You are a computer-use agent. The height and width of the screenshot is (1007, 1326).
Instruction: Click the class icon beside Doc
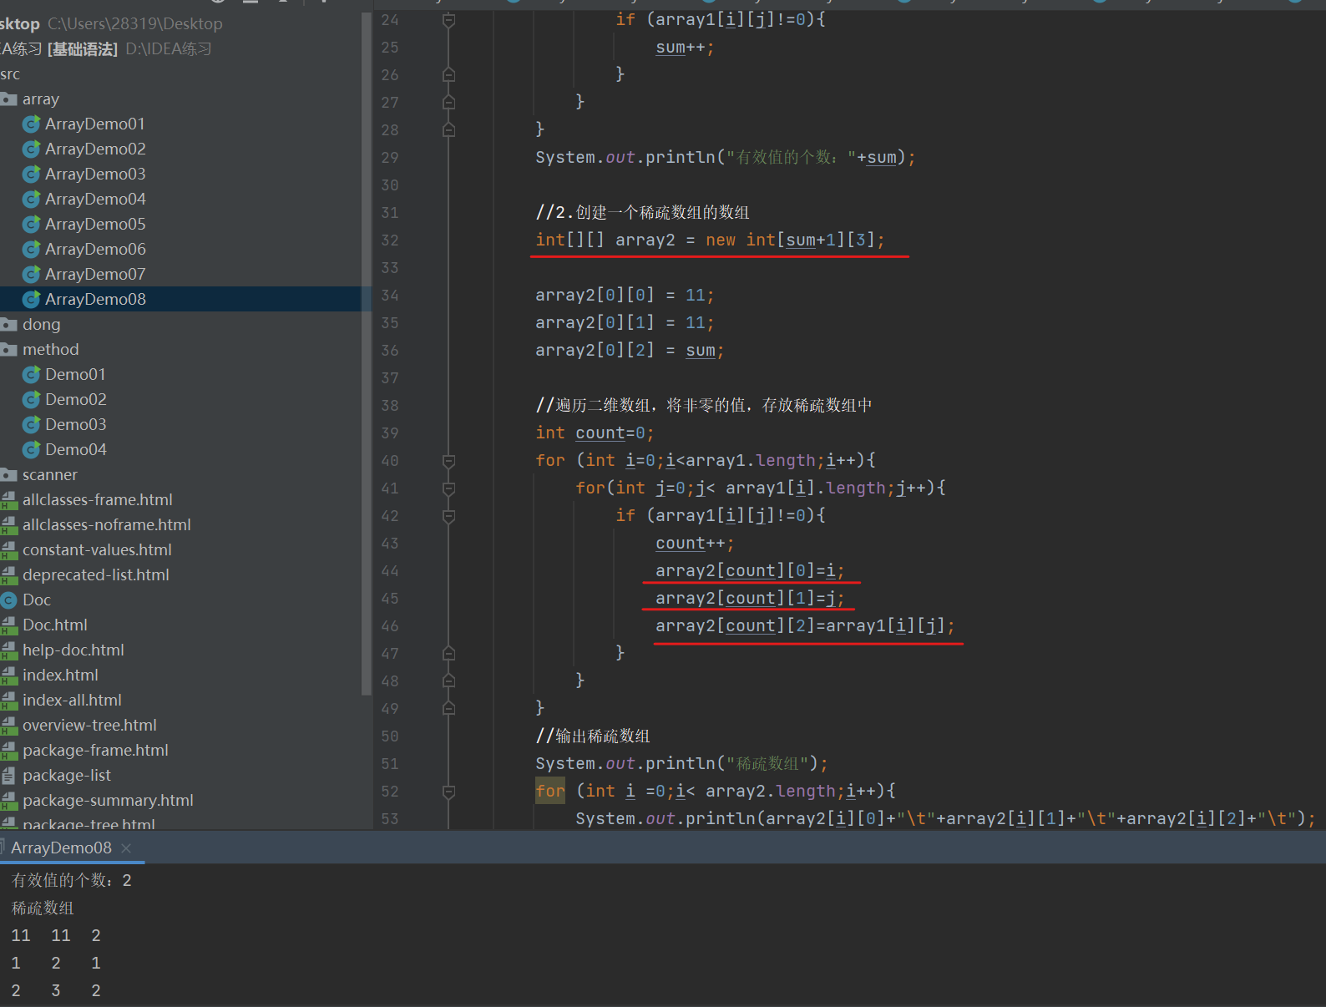(9, 600)
